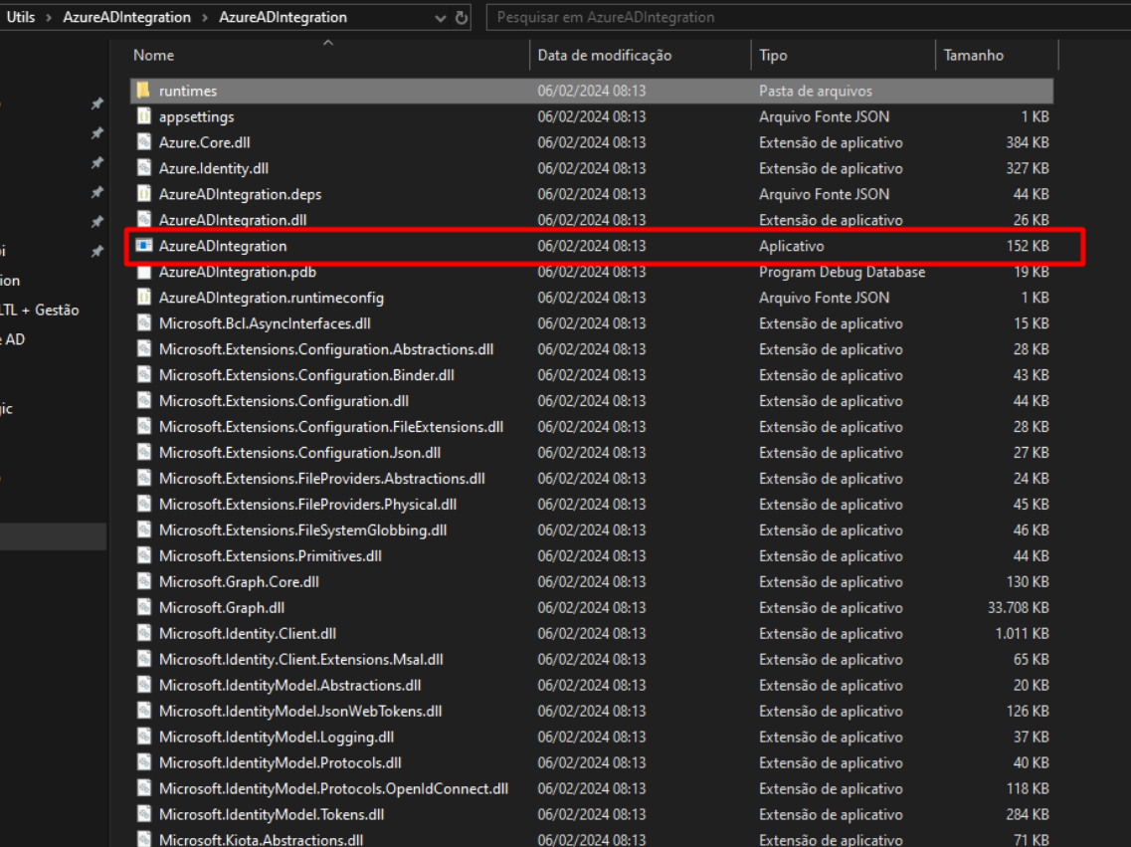Click the Microsoft.IdentityModel.Tokens.dll file icon
Image resolution: width=1131 pixels, height=847 pixels.
tap(144, 814)
